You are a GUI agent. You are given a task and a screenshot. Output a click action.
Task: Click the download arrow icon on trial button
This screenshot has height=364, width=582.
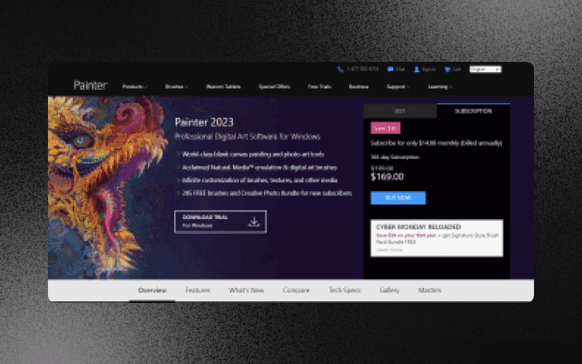pos(254,221)
